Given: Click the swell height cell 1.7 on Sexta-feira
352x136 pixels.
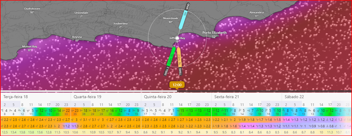Looking at the screenshot, I should click(261, 120).
